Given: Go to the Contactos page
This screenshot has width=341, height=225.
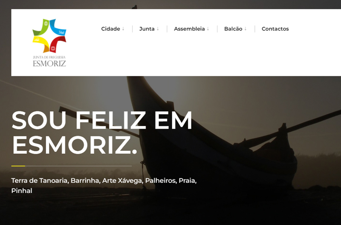Looking at the screenshot, I should (x=275, y=29).
